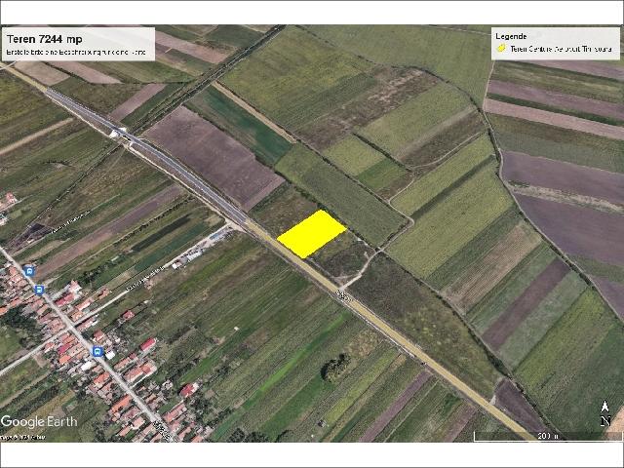This screenshot has height=468, width=624.
Task: Click the isolated tree clump in the field
Action: pyautogui.click(x=334, y=367)
